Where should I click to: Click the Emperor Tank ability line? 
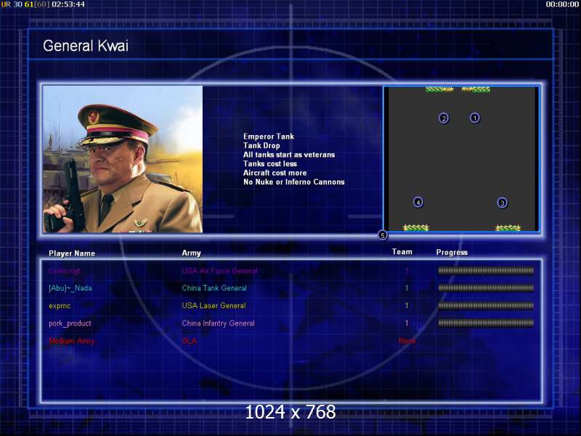tap(269, 137)
